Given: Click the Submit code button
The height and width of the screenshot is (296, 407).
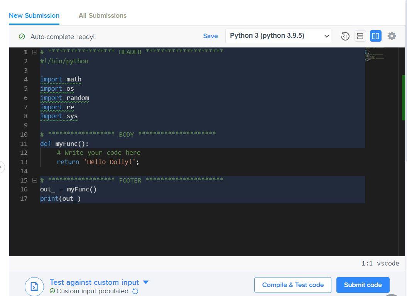Looking at the screenshot, I should [363, 285].
